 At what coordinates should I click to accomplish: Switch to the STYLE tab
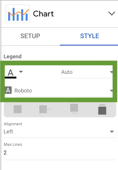[90, 36]
